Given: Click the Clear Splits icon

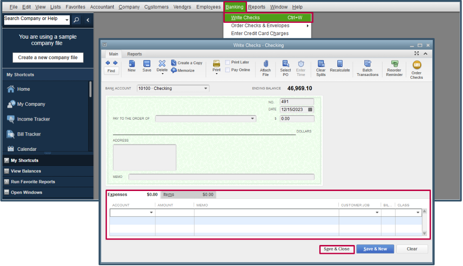Looking at the screenshot, I should click(321, 63).
